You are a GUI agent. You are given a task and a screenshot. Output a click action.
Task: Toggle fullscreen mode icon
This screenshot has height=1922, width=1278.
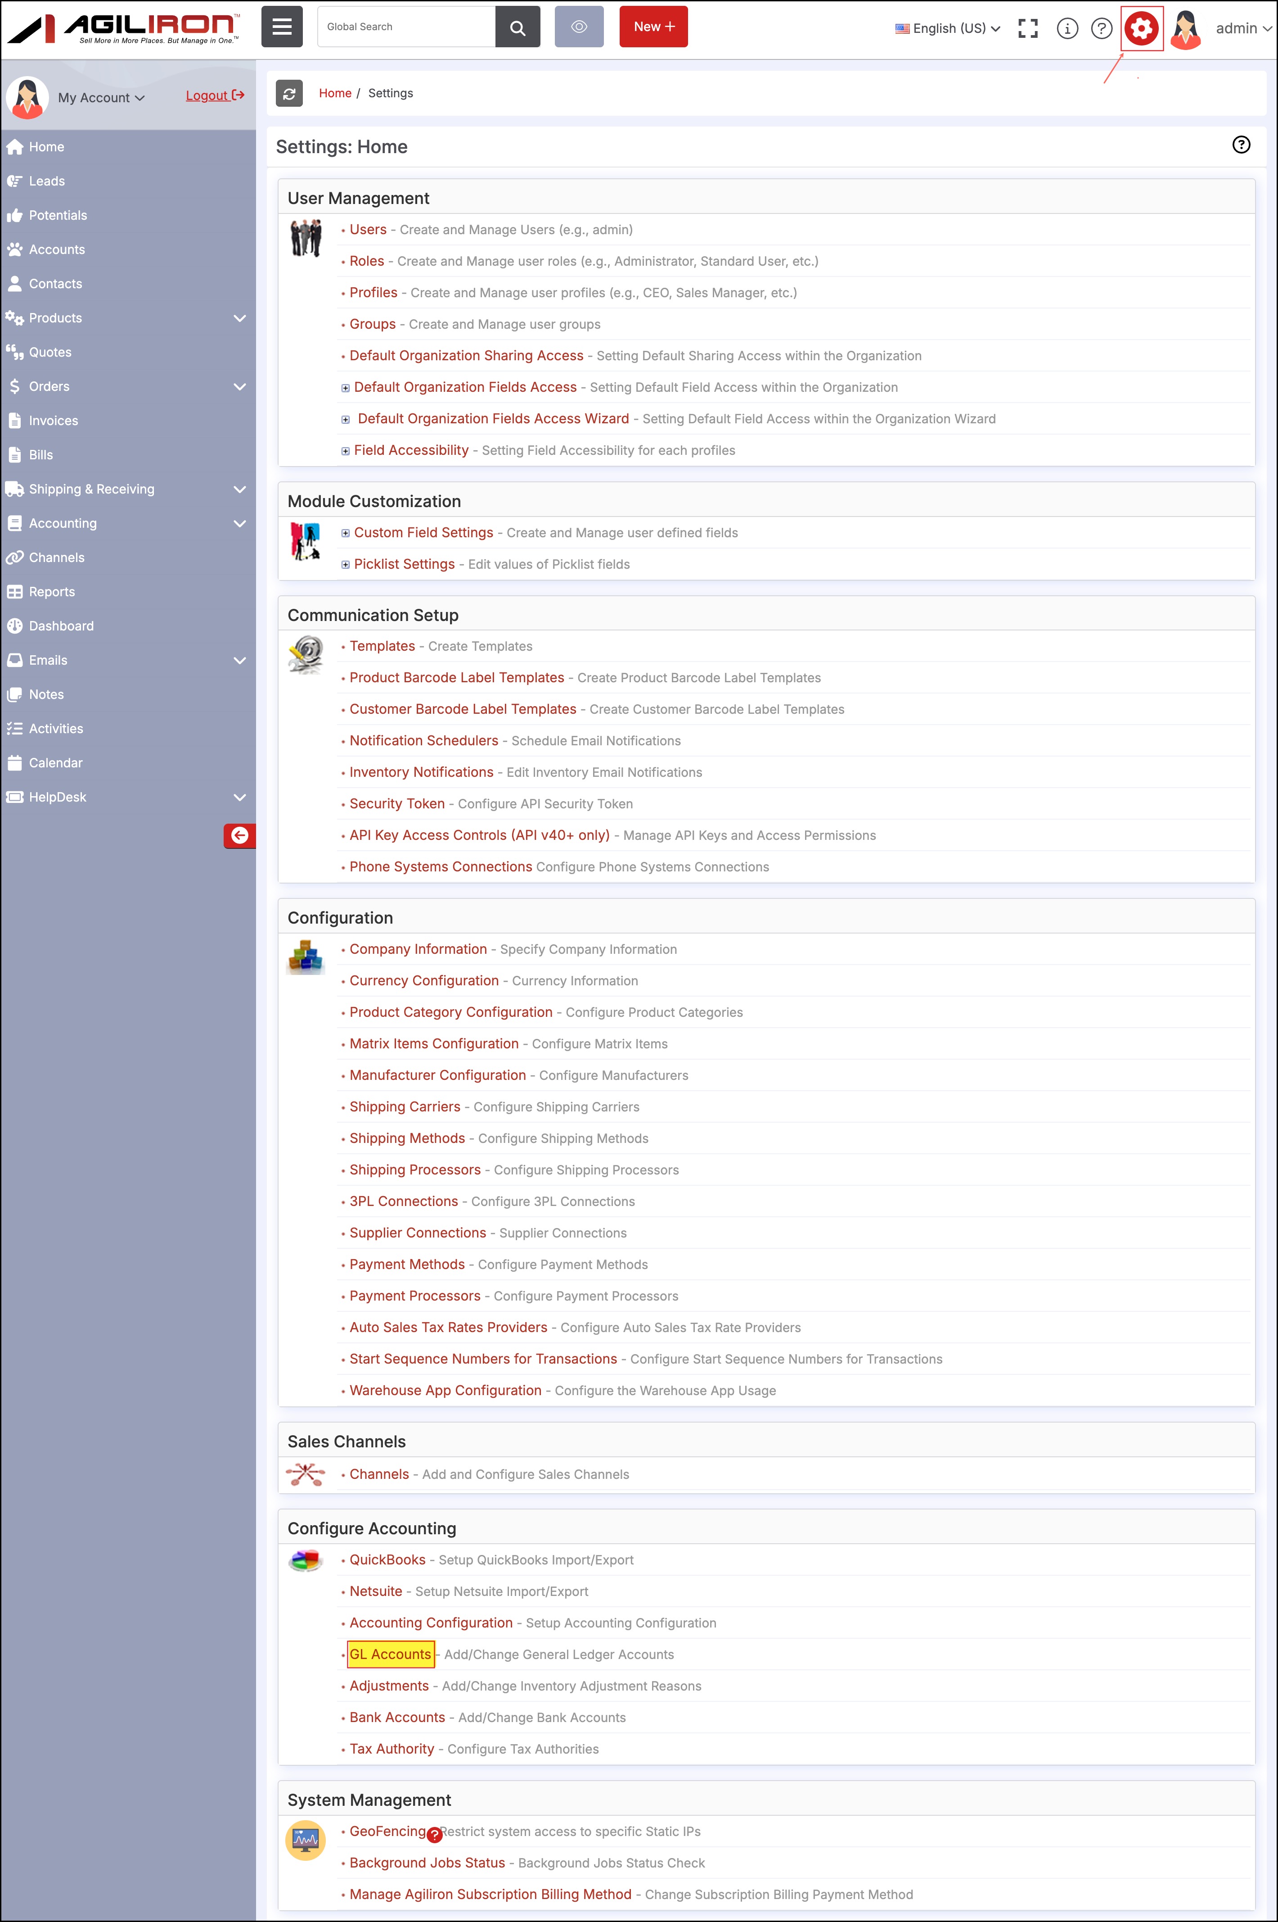[x=1028, y=28]
